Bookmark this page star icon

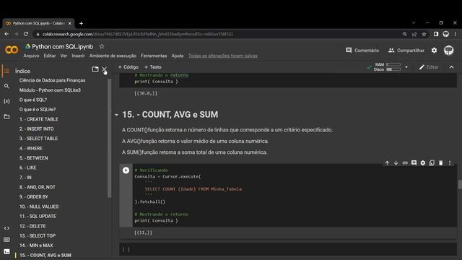coord(424,34)
